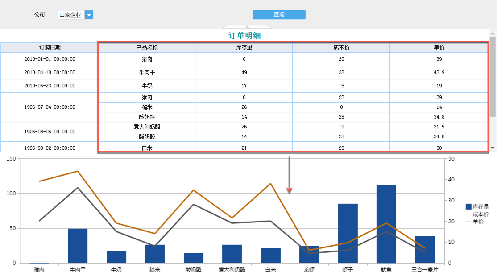
Task: Click the 成本价 column header
Action: coord(341,48)
